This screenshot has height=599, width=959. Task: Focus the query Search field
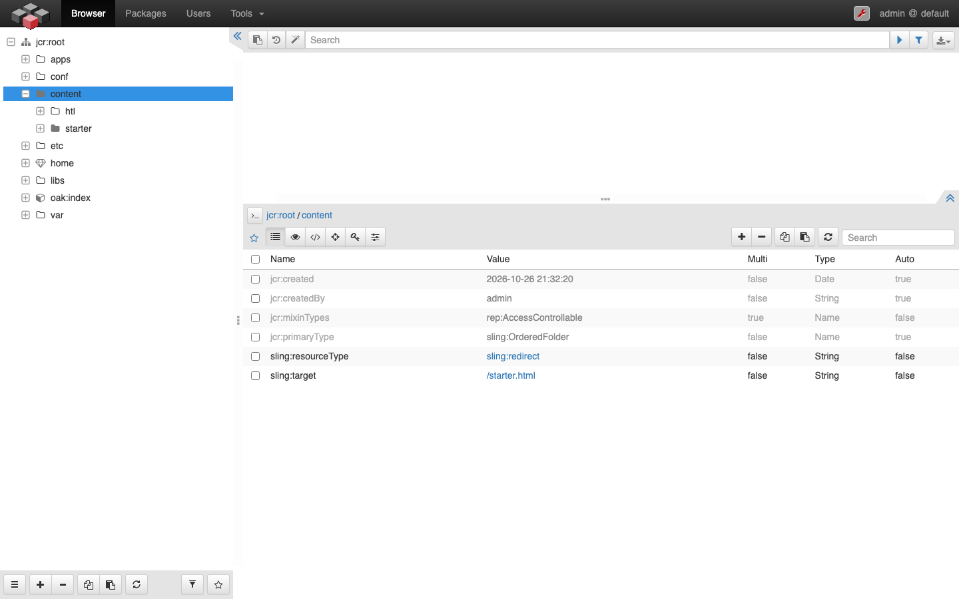[x=597, y=40]
